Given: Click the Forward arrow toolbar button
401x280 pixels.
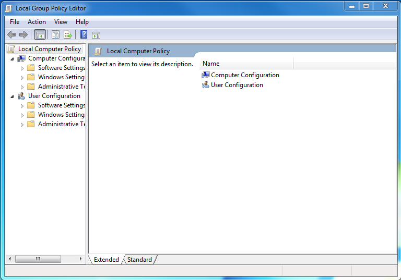Looking at the screenshot, I should (23, 34).
